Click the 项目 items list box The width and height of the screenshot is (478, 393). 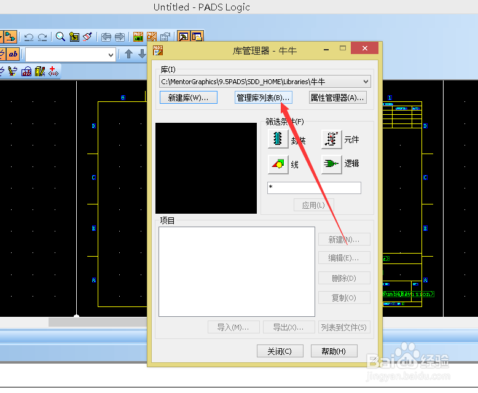(x=237, y=271)
